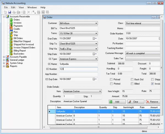Select the Pick tree item
This screenshot has height=134, width=165.
16,32
